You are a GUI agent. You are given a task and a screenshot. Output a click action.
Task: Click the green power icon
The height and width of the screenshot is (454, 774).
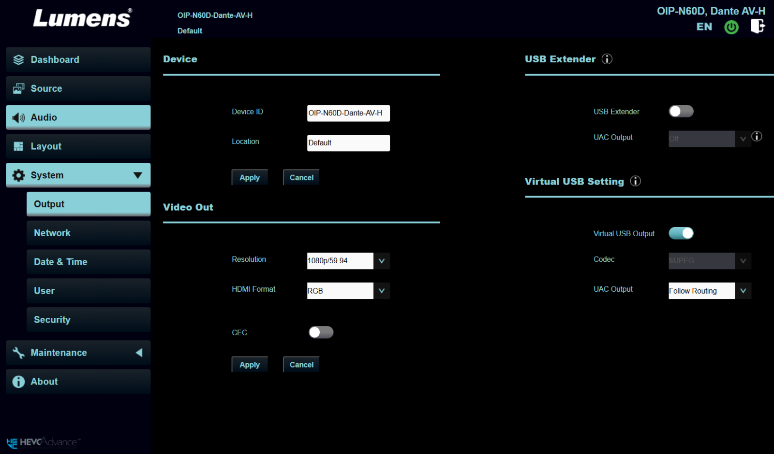[x=731, y=27]
